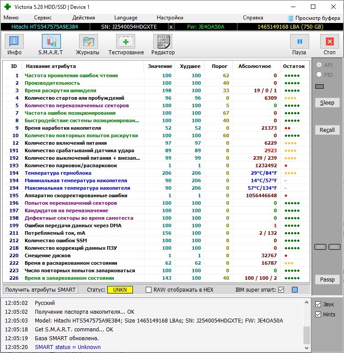Screen dimensions: 344x353
Task: Click the log scrollbar down arrow
Action: click(x=306, y=348)
